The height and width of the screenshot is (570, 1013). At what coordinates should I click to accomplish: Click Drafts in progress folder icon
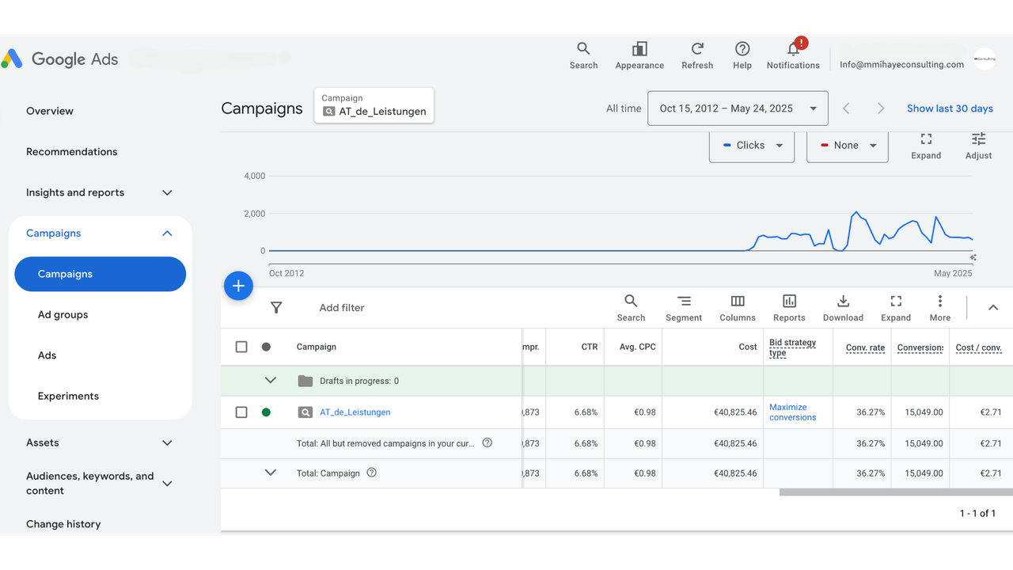pyautogui.click(x=305, y=381)
